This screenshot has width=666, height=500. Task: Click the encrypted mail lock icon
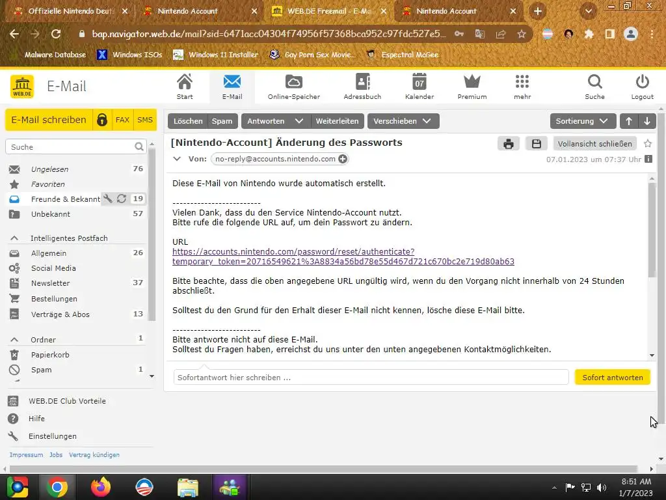tap(102, 120)
